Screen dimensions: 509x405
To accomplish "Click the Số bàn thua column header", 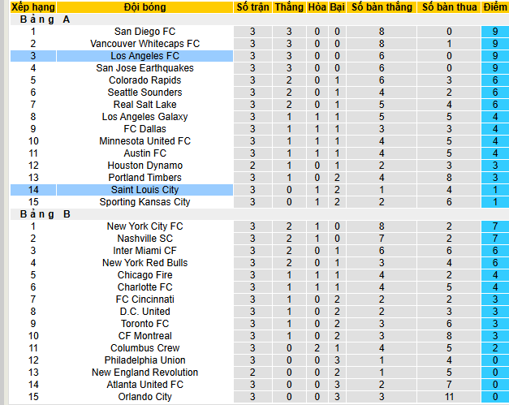I will click(x=448, y=7).
